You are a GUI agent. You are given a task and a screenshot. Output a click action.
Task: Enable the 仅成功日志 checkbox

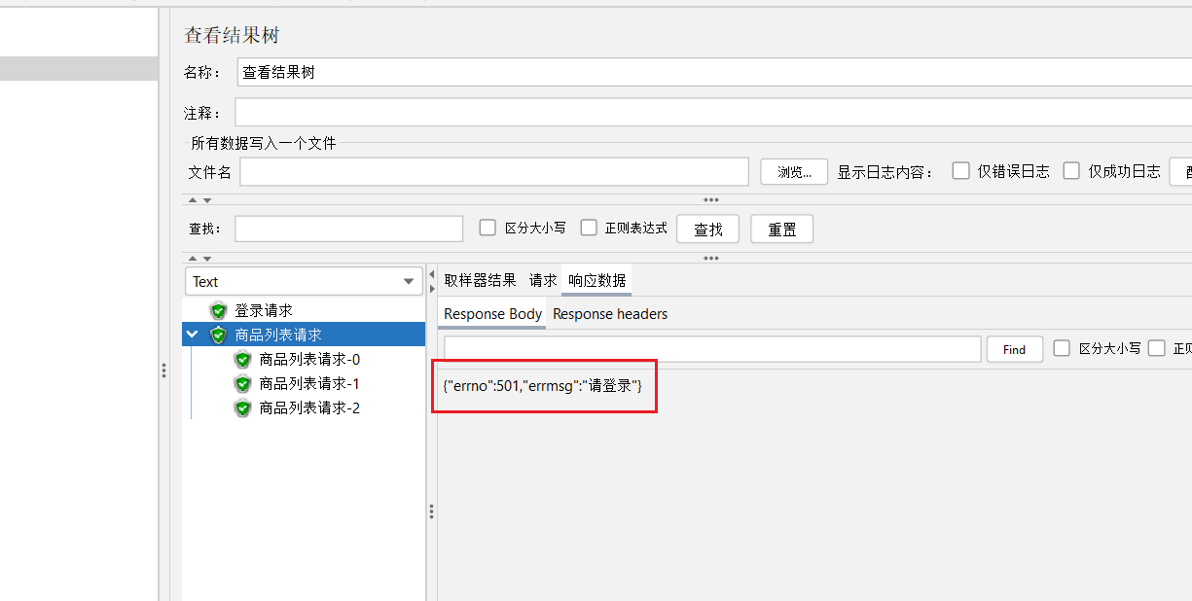(x=1071, y=171)
